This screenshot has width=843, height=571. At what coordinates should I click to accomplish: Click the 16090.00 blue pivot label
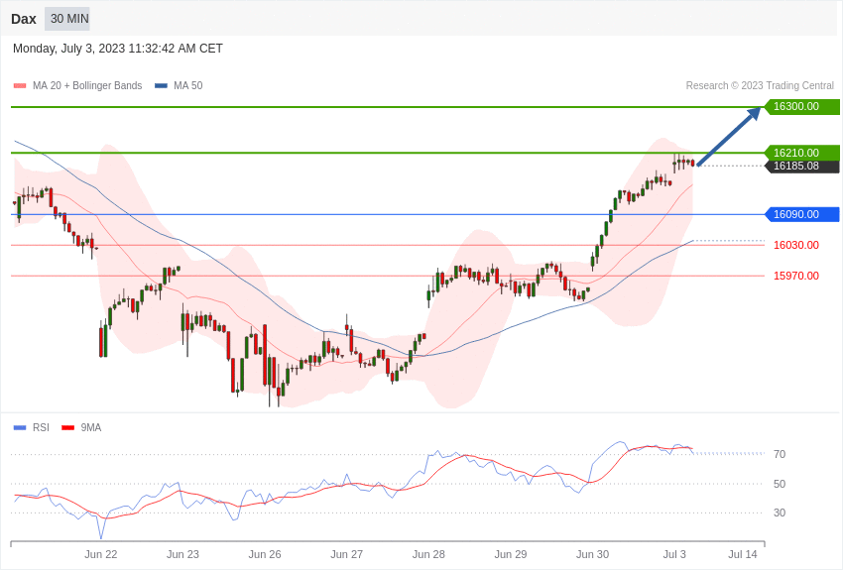pos(801,214)
